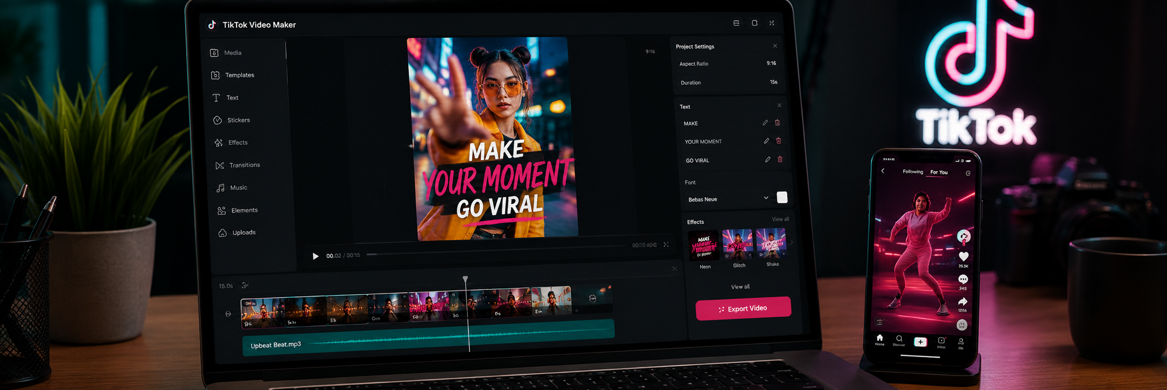Open the Music sidebar section

pyautogui.click(x=232, y=188)
